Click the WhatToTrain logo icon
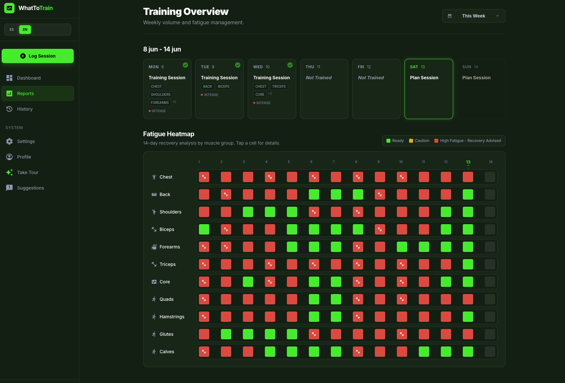 9,8
